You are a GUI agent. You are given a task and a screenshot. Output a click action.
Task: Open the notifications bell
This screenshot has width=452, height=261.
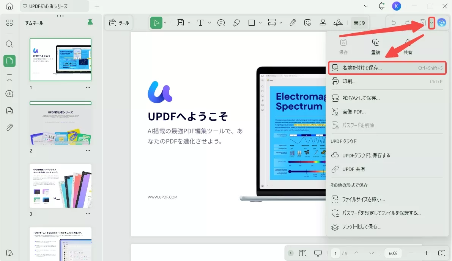coord(381,6)
